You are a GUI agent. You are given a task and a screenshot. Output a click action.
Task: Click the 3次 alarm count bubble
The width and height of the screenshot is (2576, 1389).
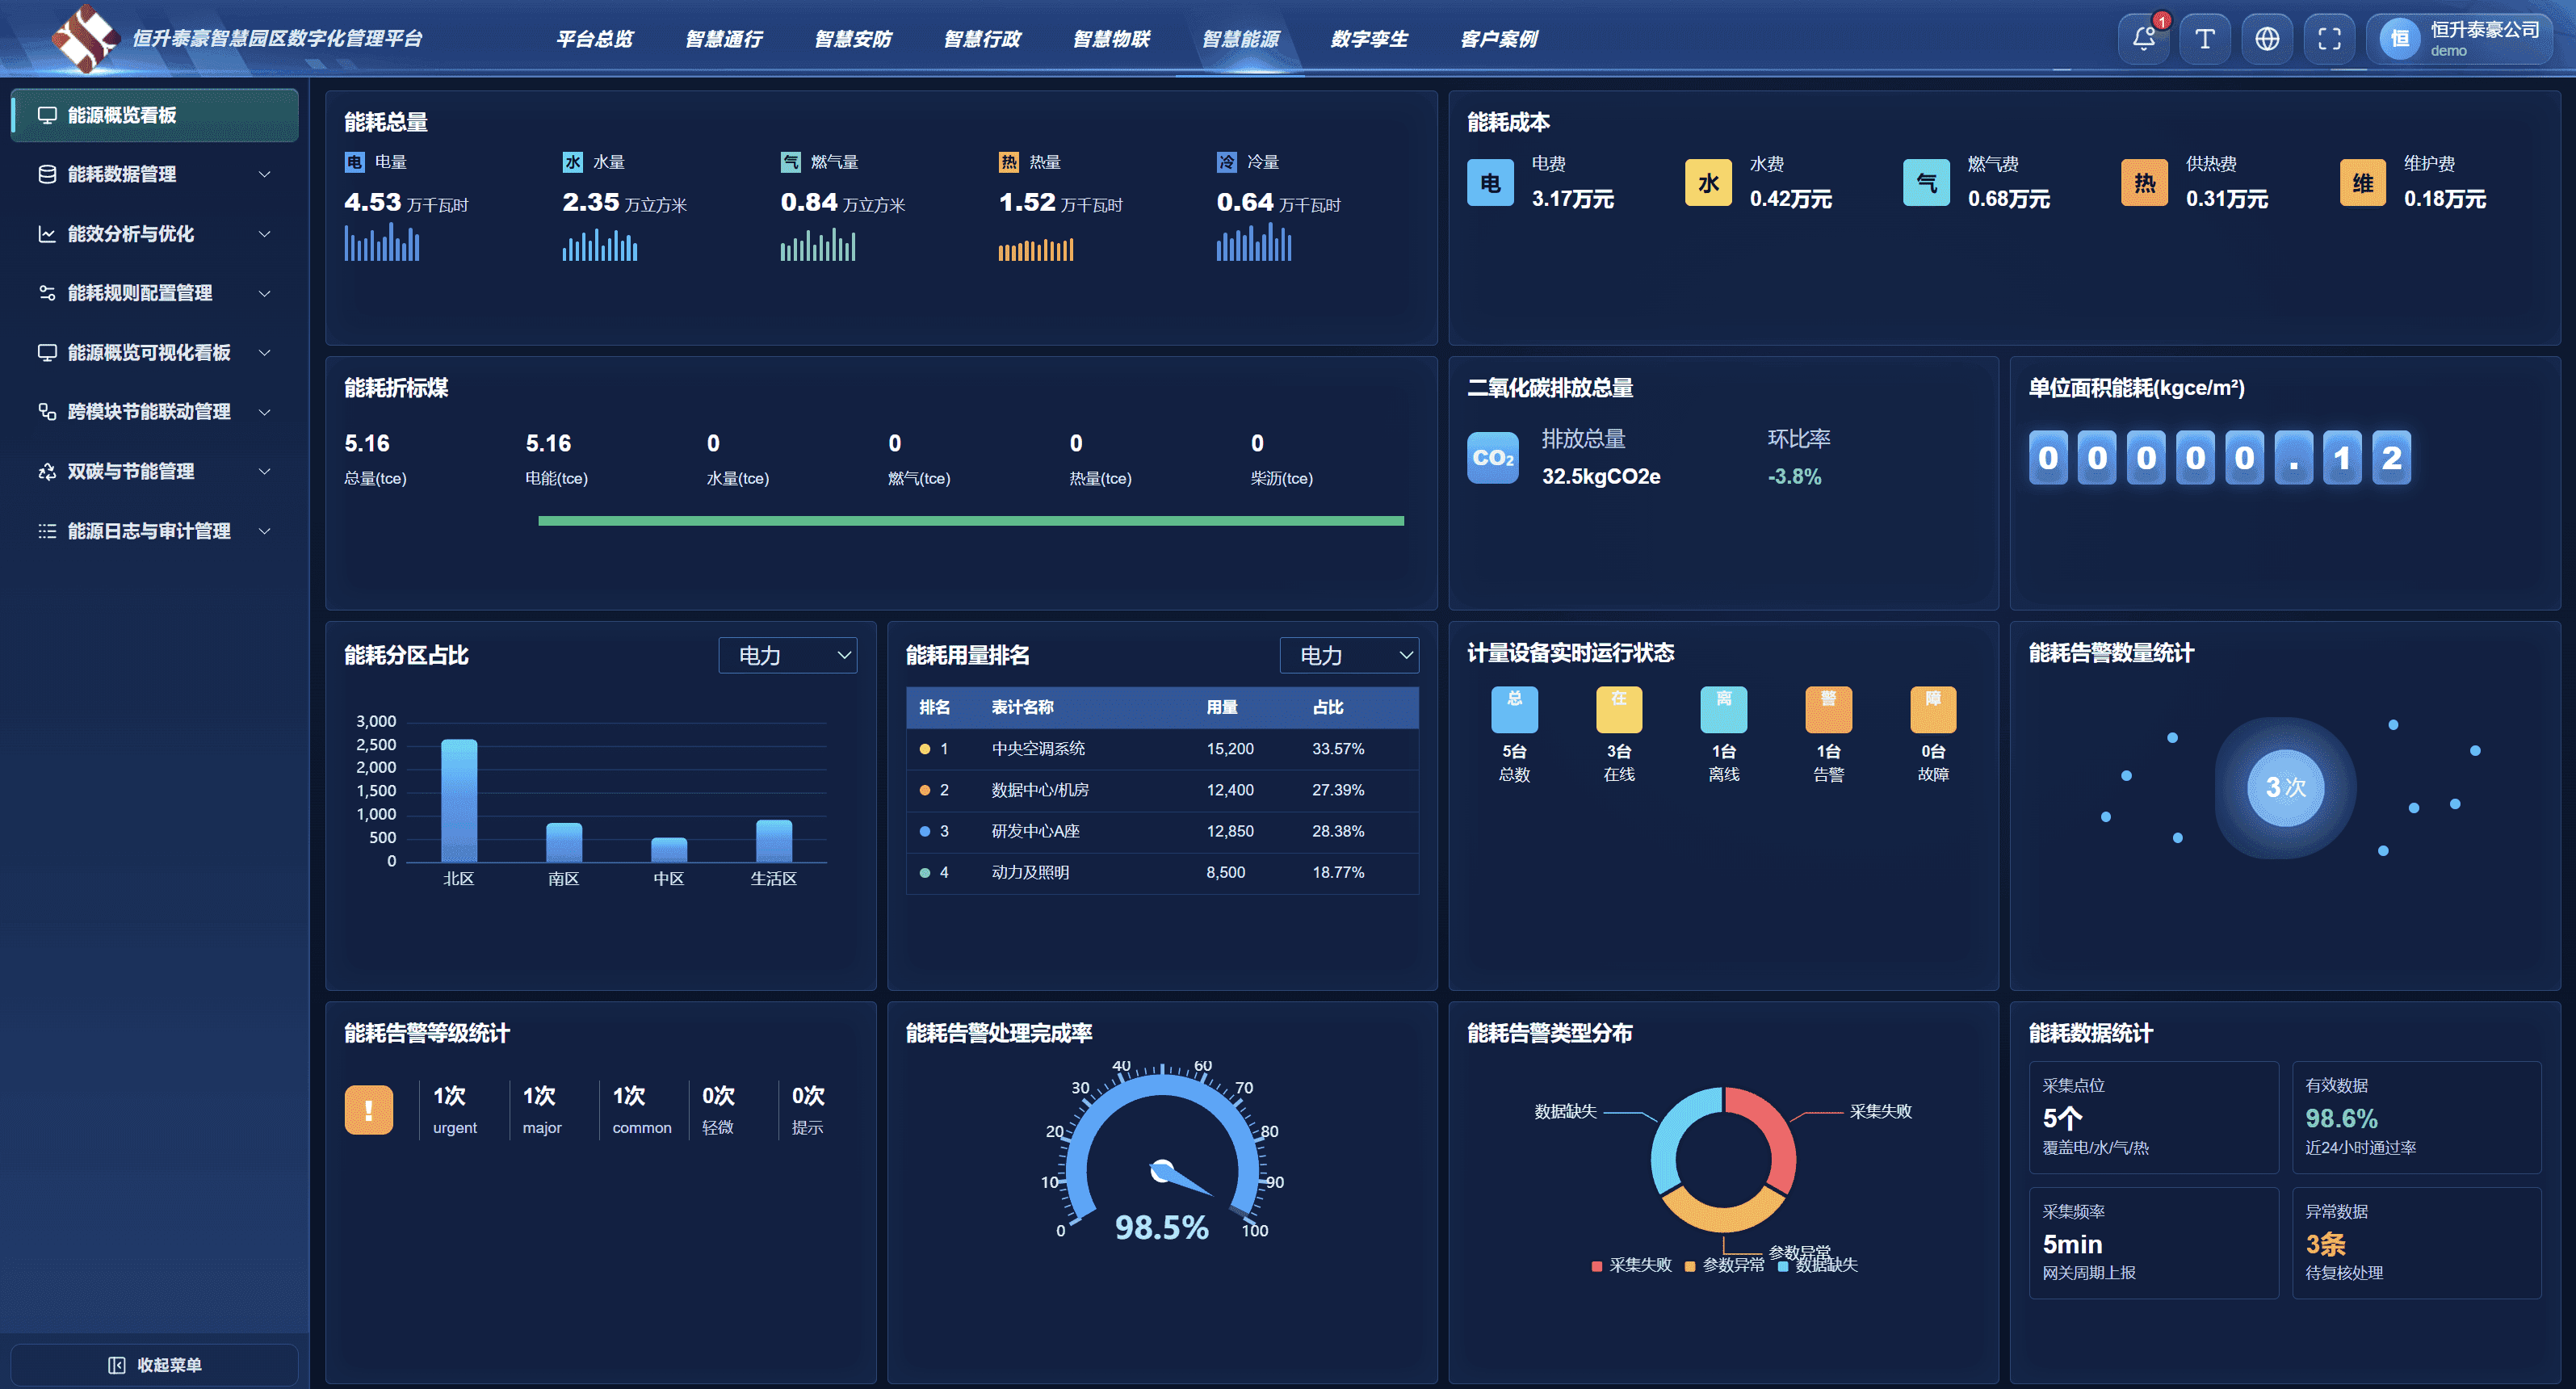tap(2285, 788)
